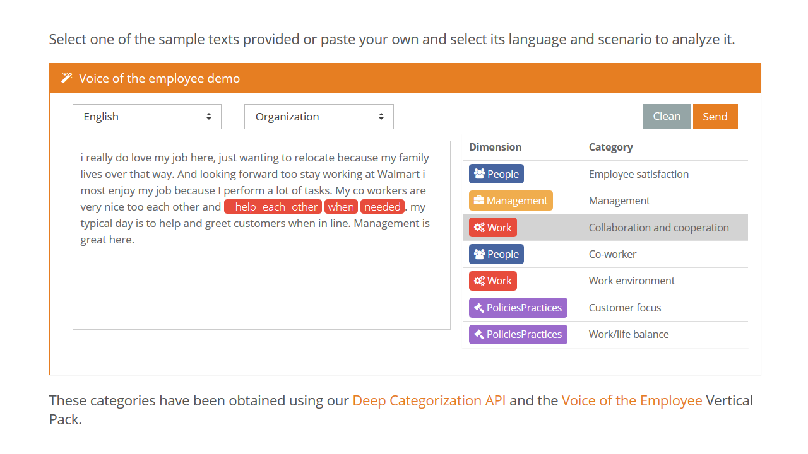The width and height of the screenshot is (808, 454).
Task: Open the Organization scenario dropdown
Action: [x=319, y=117]
